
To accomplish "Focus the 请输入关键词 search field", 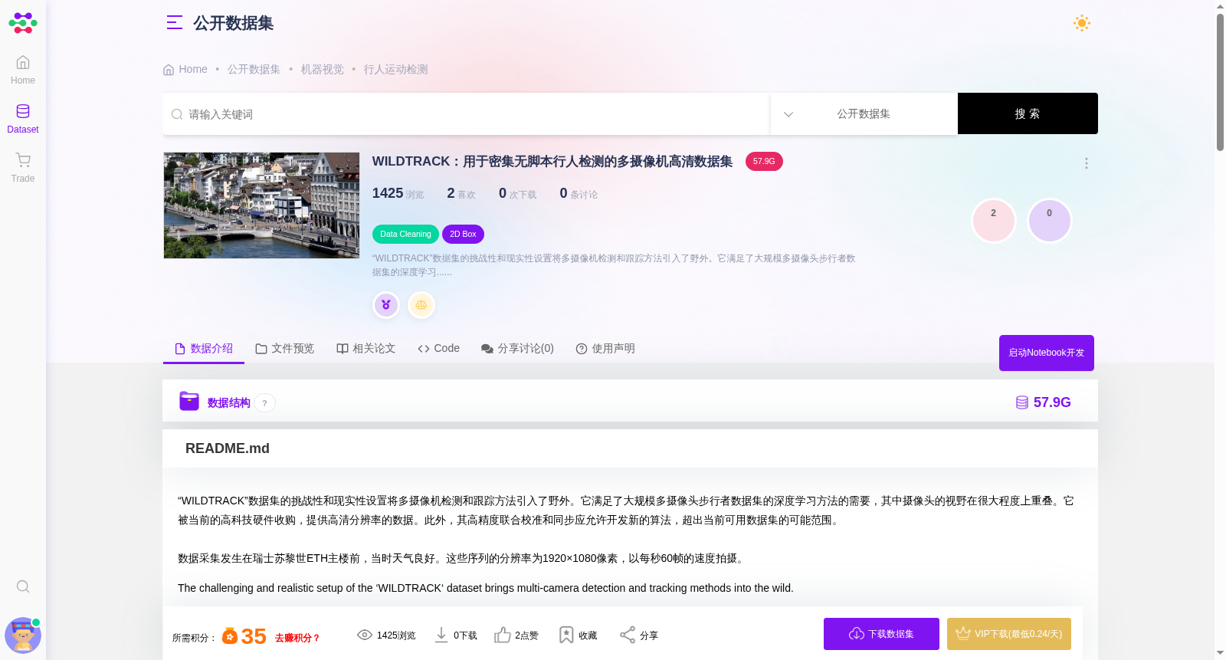I will (466, 114).
